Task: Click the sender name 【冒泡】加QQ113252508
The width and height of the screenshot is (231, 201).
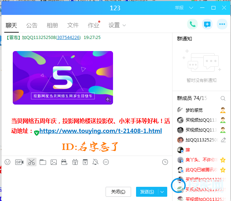Action: 31,38
